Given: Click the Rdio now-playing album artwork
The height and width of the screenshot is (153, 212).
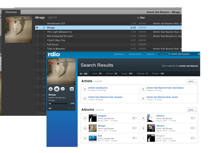Looking at the screenshot, I should click(x=61, y=71).
